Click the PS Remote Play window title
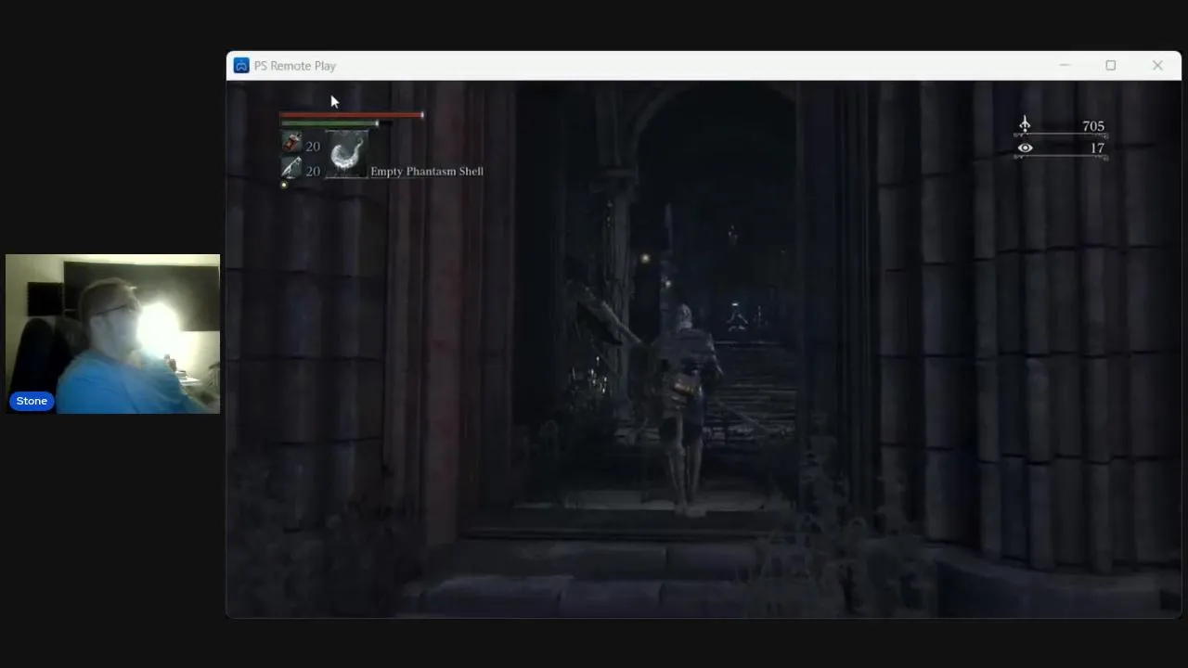The height and width of the screenshot is (668, 1188). click(x=295, y=66)
